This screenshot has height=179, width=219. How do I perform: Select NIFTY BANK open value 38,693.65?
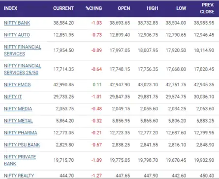point(120,23)
